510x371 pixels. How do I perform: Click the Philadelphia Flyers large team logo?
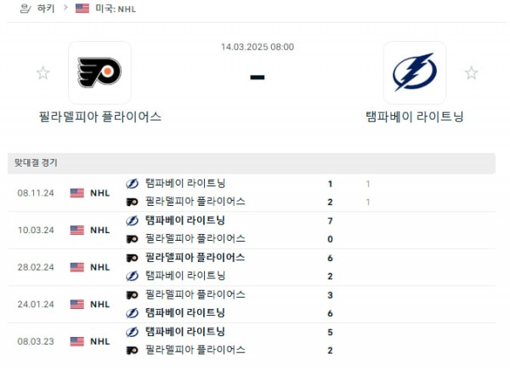99,72
